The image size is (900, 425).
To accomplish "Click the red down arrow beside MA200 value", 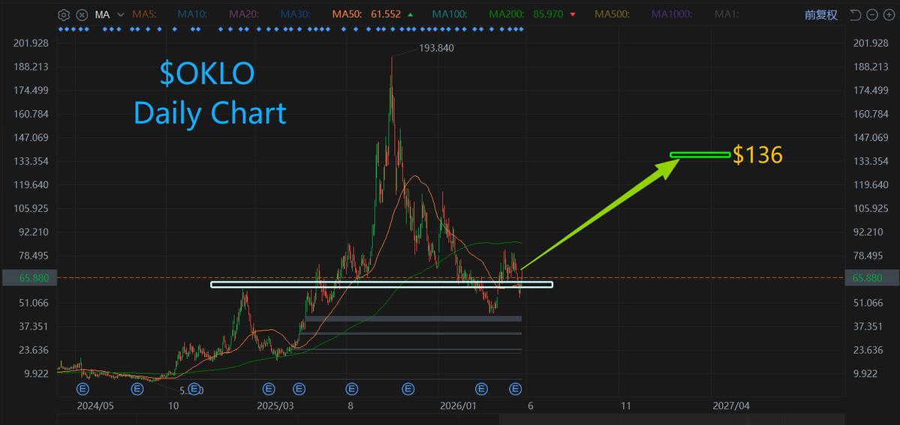I will point(572,15).
